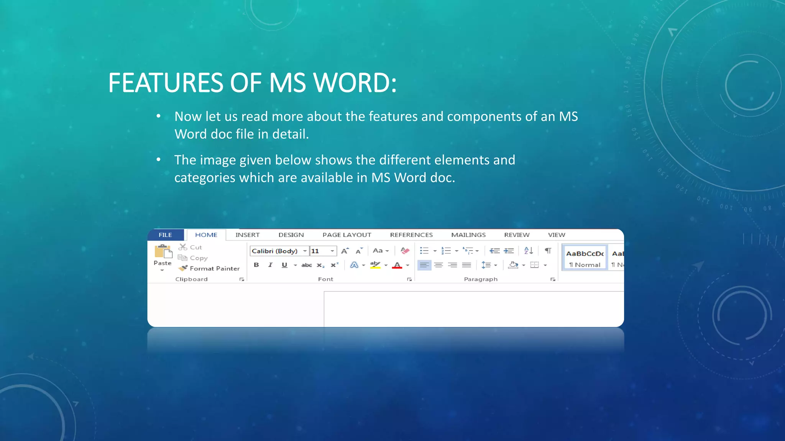Select Align Right

[x=453, y=265]
